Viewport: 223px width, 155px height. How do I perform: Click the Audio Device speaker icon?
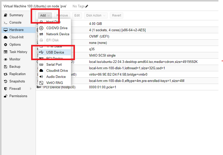[x=41, y=77]
